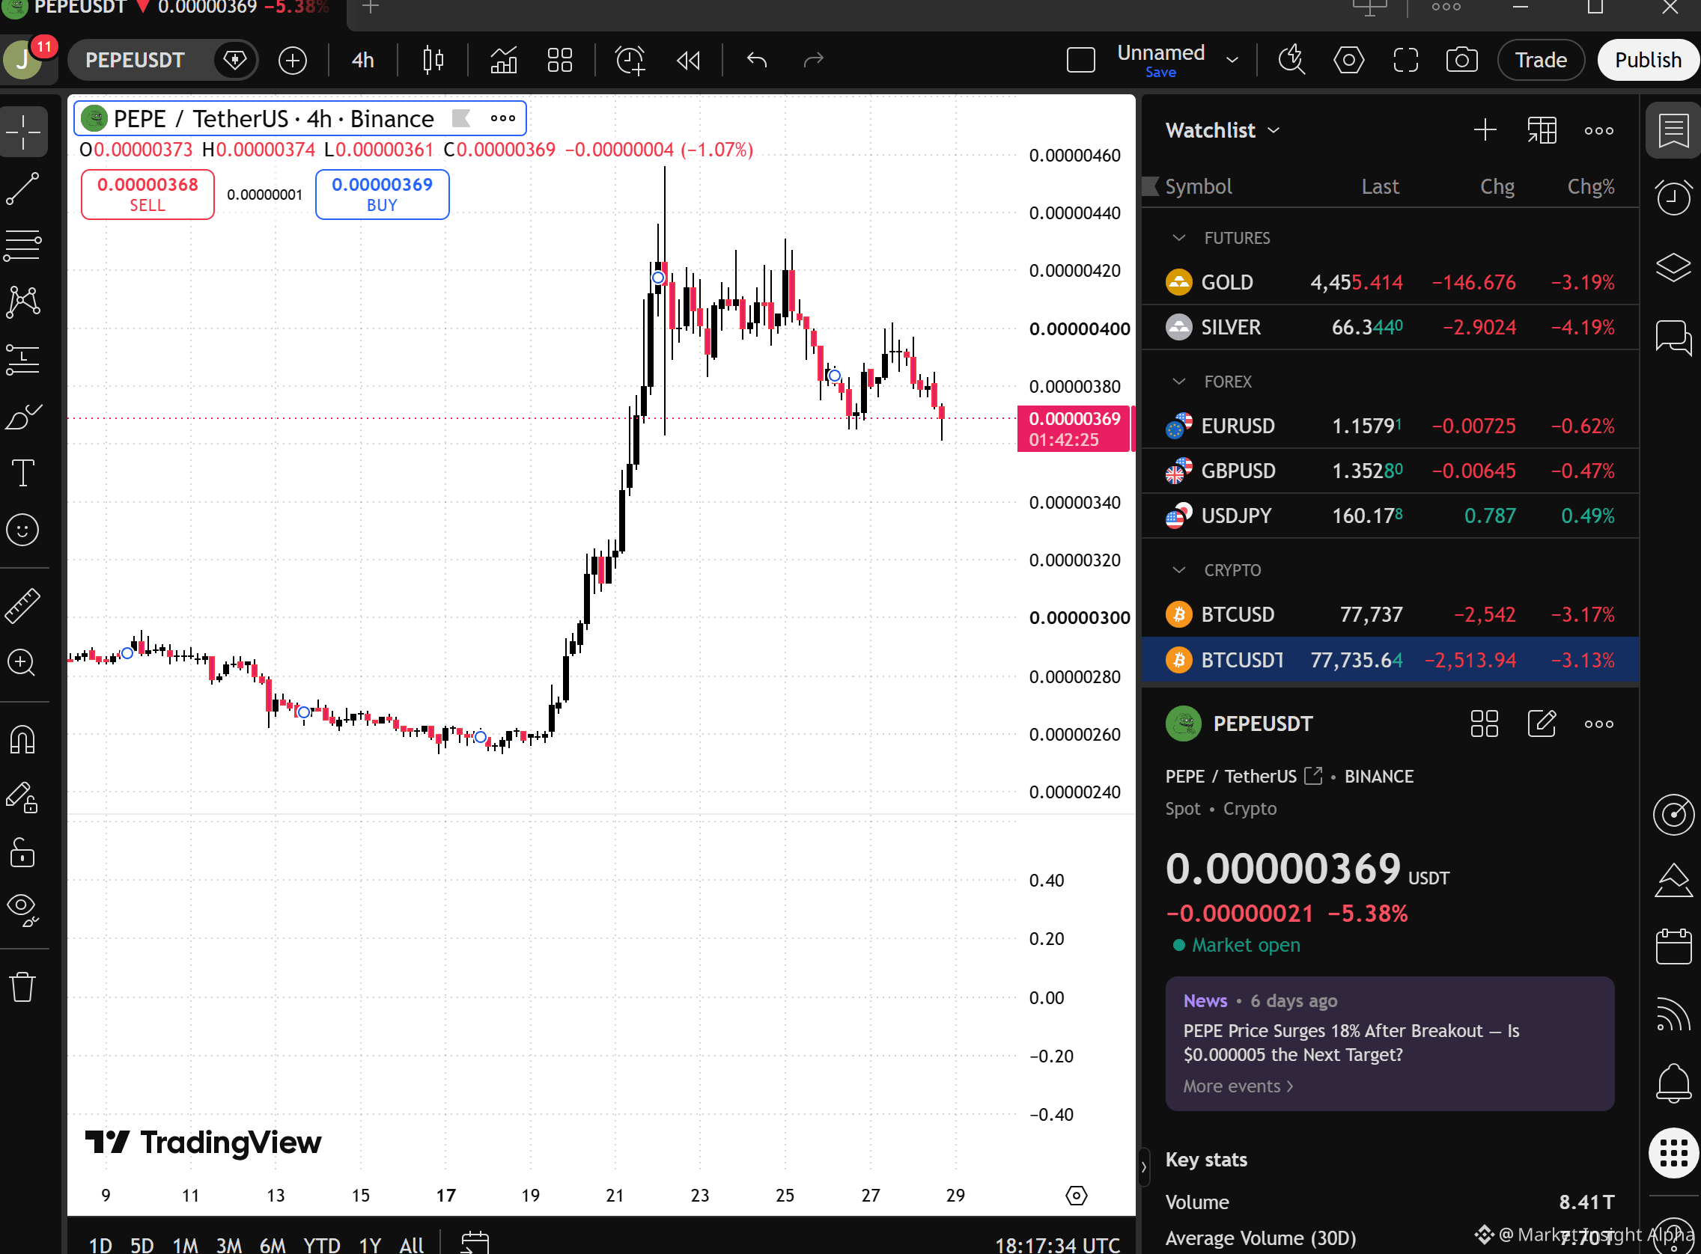1701x1254 pixels.
Task: Click the BUY 0.00000369 button
Action: pos(382,195)
